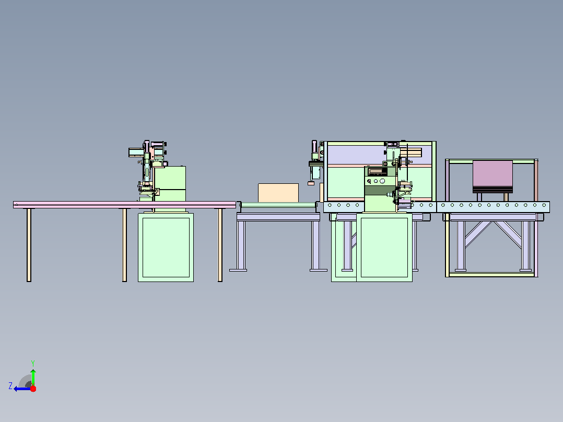This screenshot has width=563, height=422.
Task: Select the cream box on roller conveyor
Action: (x=278, y=193)
